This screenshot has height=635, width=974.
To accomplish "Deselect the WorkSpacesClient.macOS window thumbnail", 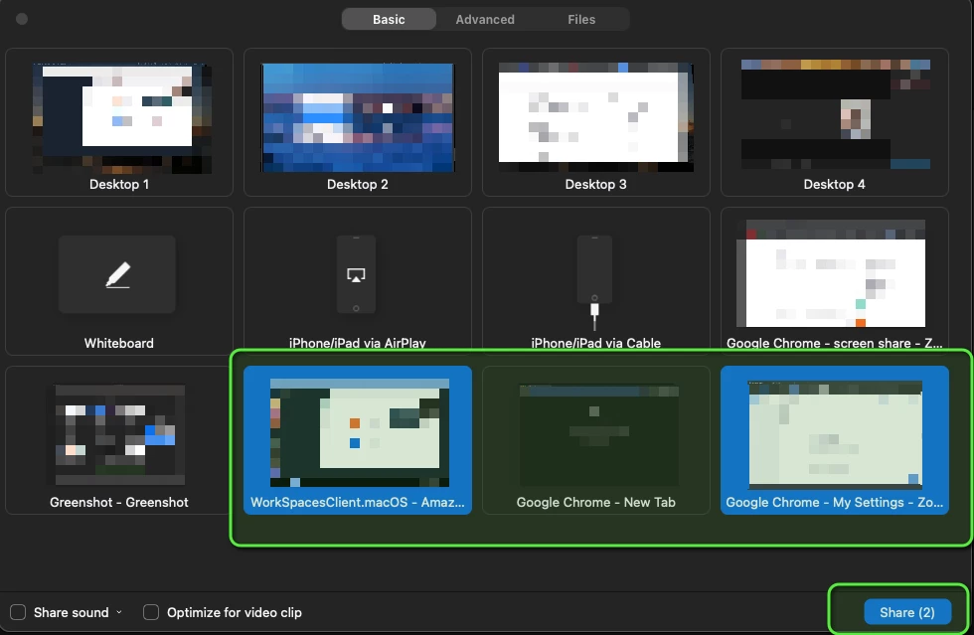I will click(358, 440).
